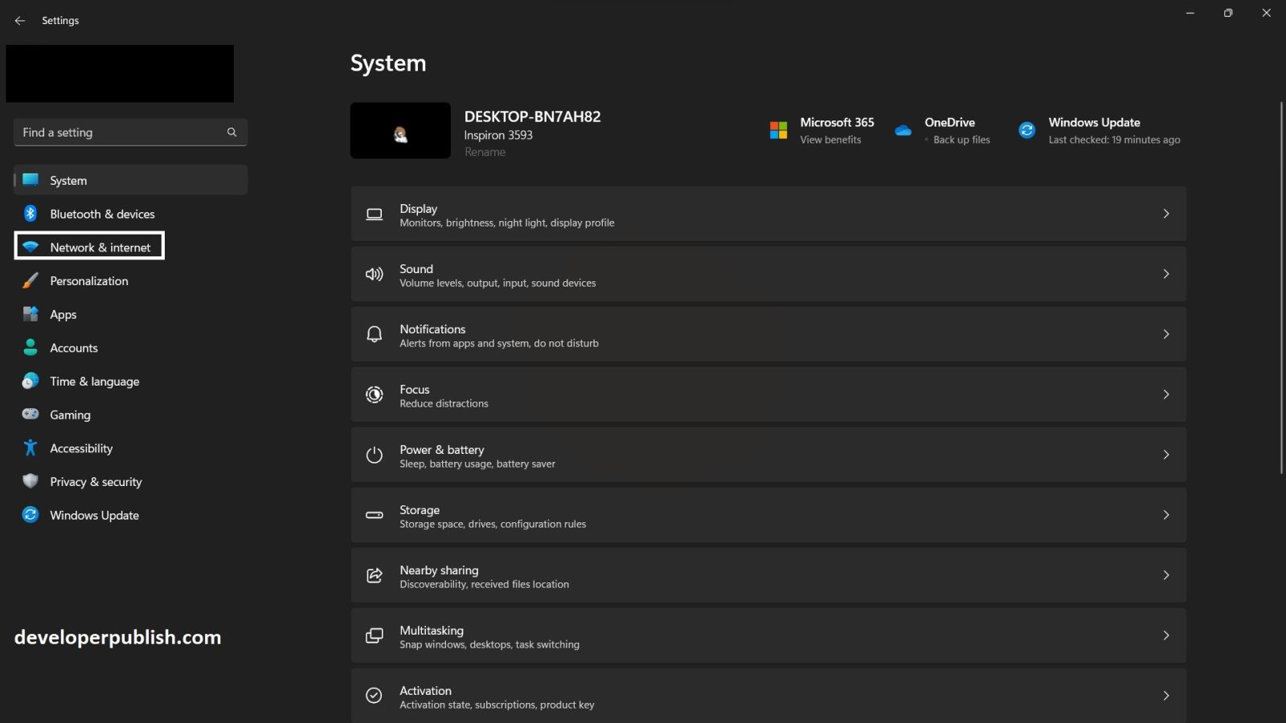Click the Notifications bell icon

[x=375, y=334]
